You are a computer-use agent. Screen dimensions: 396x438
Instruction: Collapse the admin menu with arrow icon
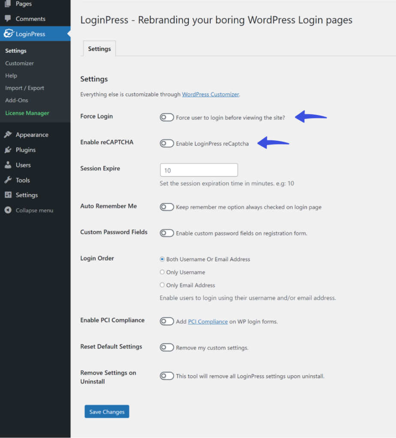[8, 210]
